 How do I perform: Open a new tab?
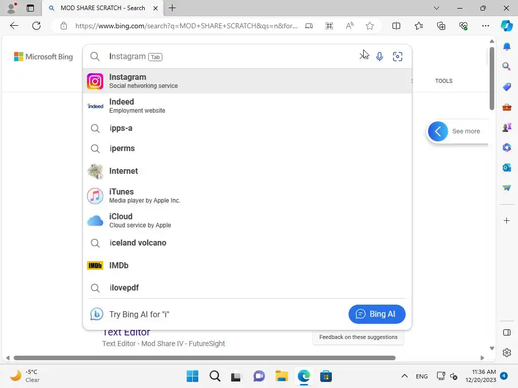[172, 8]
